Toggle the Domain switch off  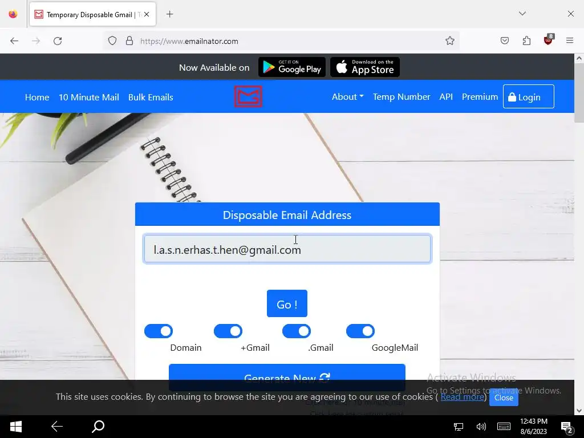pyautogui.click(x=159, y=331)
